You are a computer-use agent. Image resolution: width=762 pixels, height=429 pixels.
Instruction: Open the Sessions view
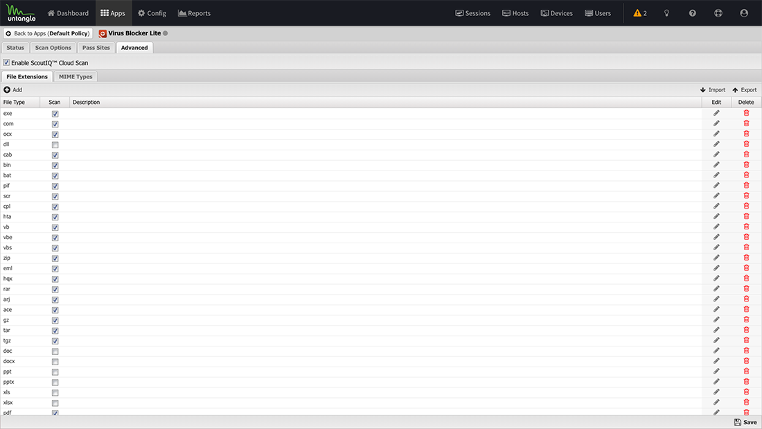(x=473, y=13)
